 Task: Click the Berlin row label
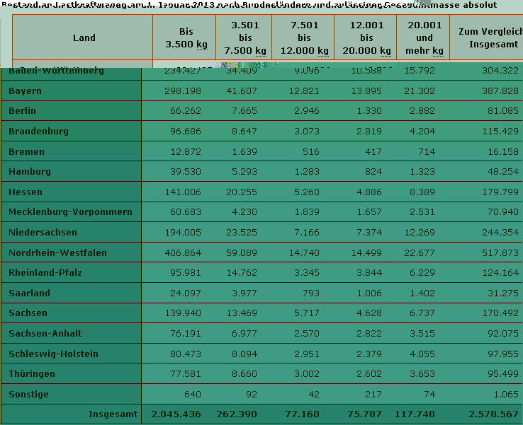click(x=22, y=111)
